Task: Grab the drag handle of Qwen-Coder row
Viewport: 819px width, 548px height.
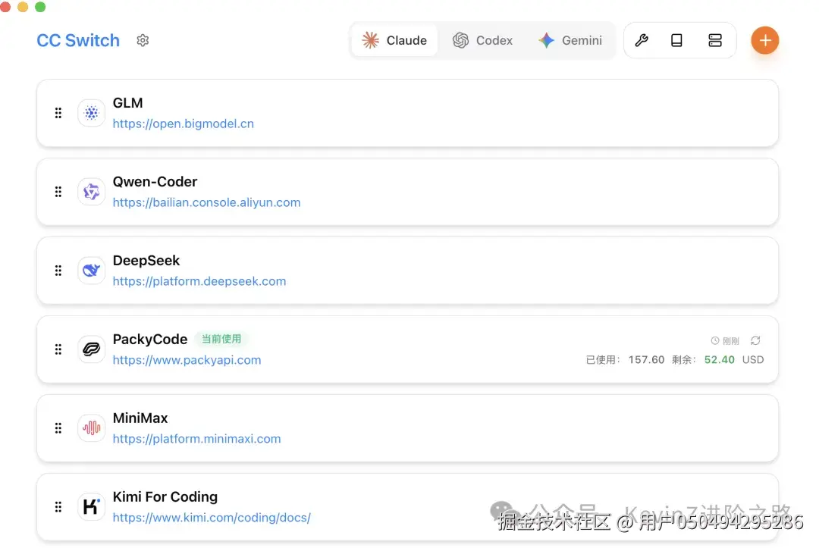Action: click(x=58, y=192)
